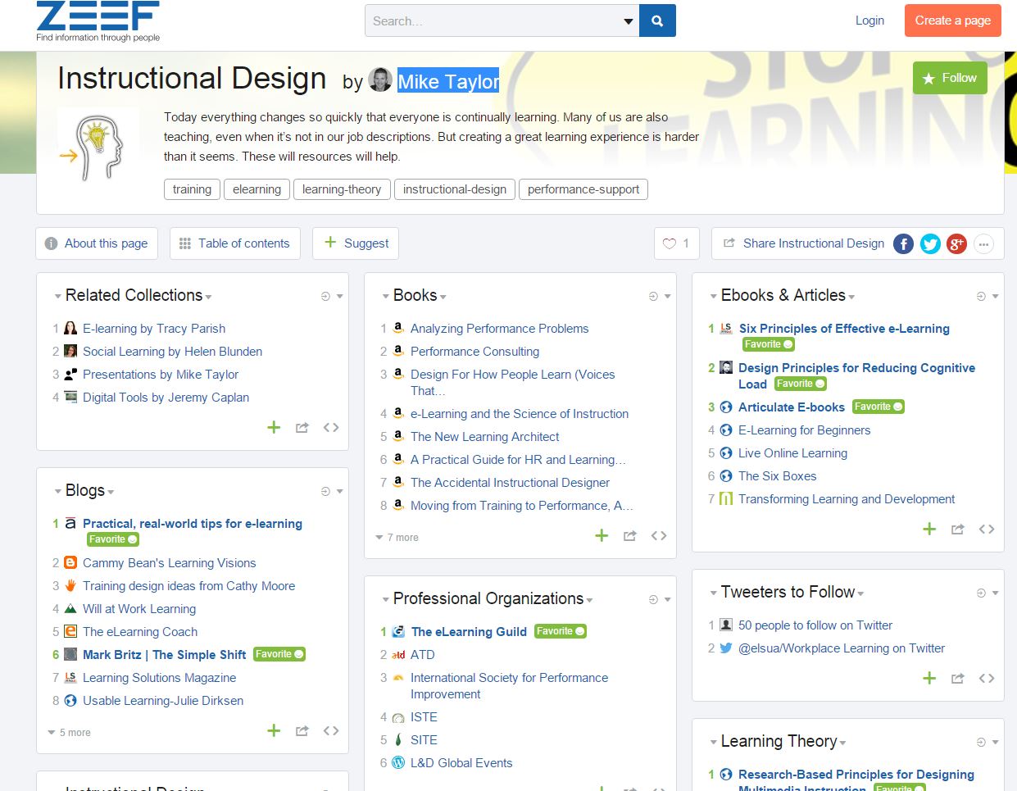Add a link to the Blogs block
Viewport: 1017px width, 791px height.
coord(274,730)
